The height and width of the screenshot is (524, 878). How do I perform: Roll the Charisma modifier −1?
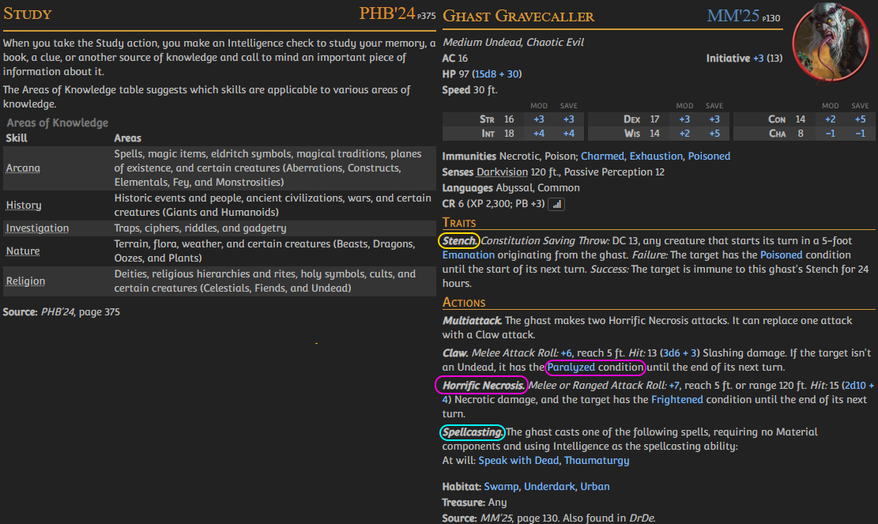830,134
